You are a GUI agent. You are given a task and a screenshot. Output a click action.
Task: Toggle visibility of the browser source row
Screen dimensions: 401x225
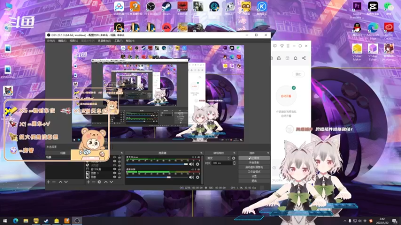115,165
